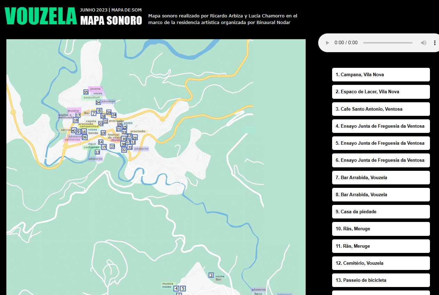Viewport: 439px width, 295px height.
Task: Open map marker 19 near banda
Action: [103, 133]
